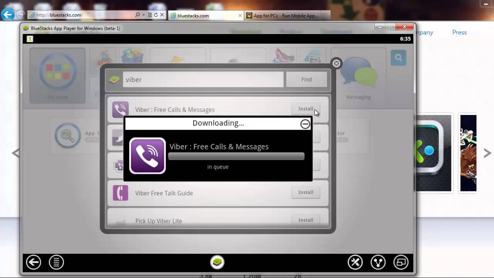The height and width of the screenshot is (278, 494).
Task: Click the 6:35 clock in BlueStacks
Action: pyautogui.click(x=405, y=39)
